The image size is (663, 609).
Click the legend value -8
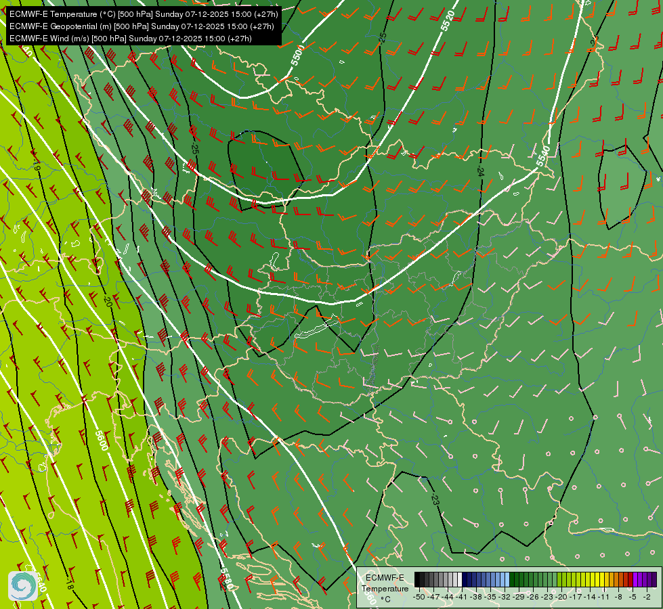[x=618, y=597]
